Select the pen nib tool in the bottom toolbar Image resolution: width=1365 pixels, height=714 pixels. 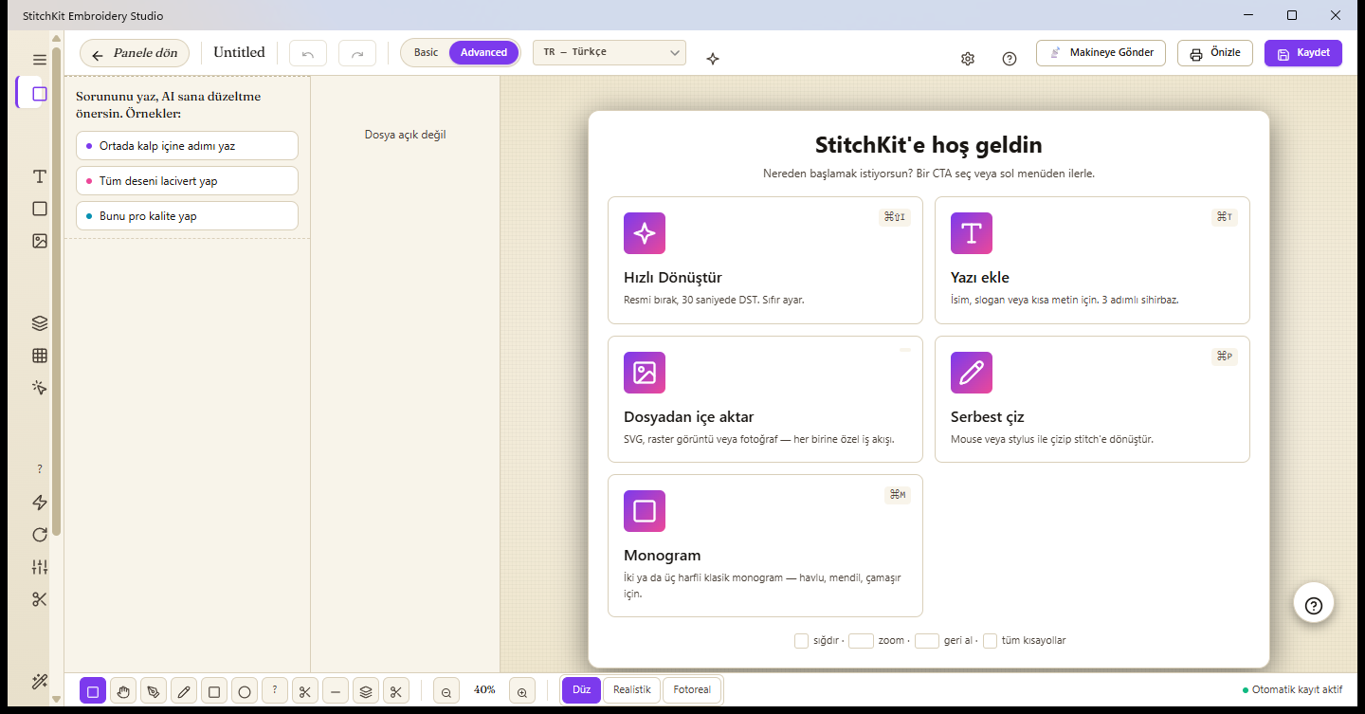[x=154, y=691]
